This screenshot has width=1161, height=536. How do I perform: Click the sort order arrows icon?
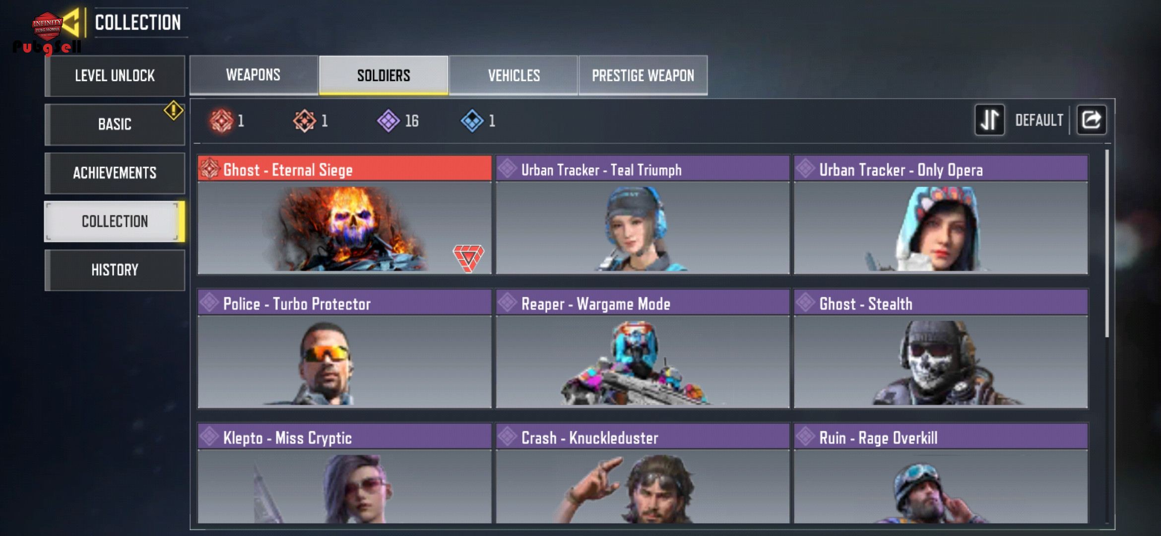(989, 120)
